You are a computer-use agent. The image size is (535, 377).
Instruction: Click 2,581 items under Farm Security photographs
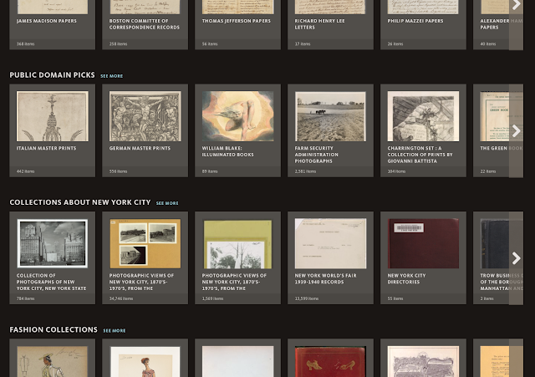(x=305, y=171)
